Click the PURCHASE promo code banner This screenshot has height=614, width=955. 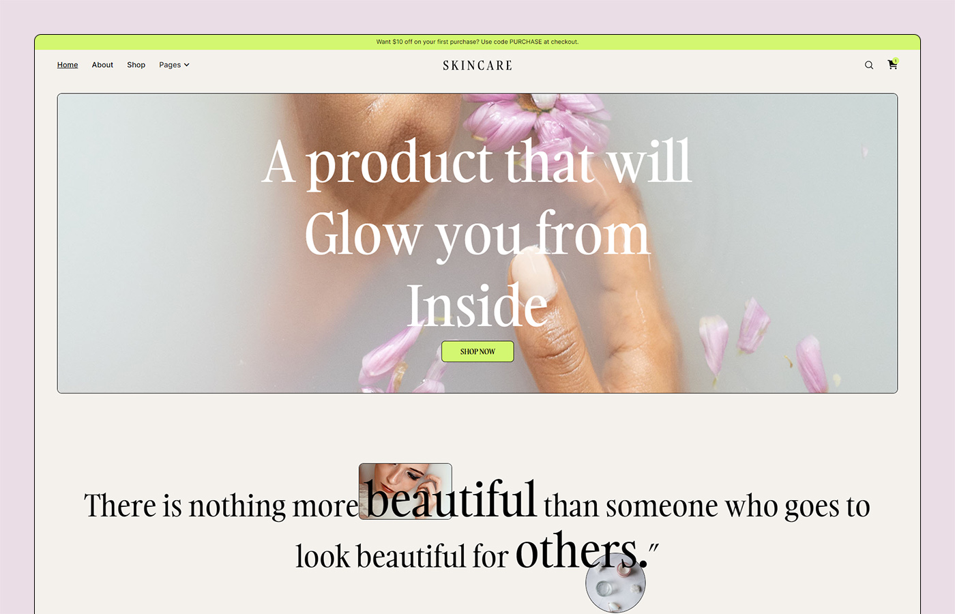(477, 42)
